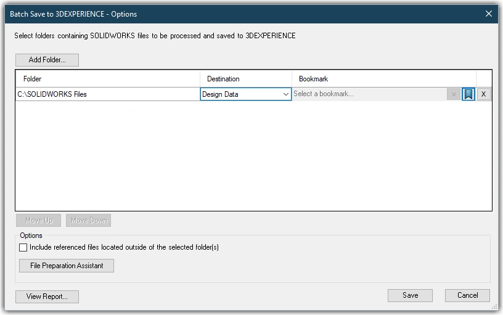Remove the C:\SOLIDWORKS Files folder row
Viewport: 503px width, 315px height.
point(484,94)
